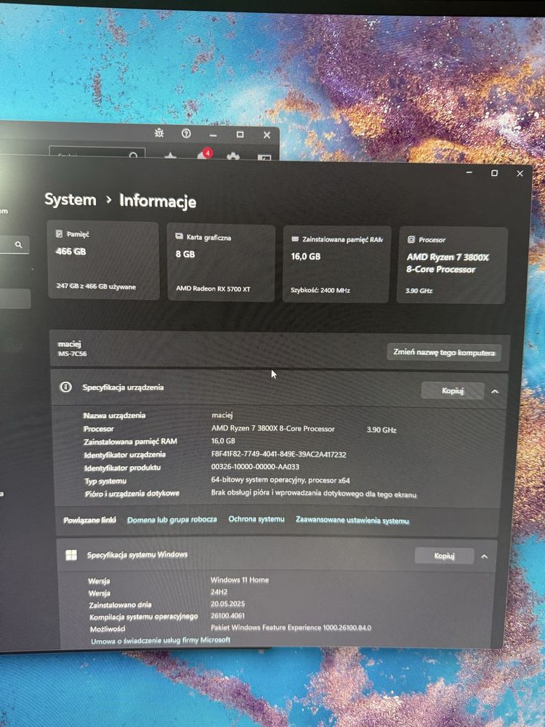
Task: Open Umowa o świadczenie usług firmy Microsoft link
Action: coord(161,640)
